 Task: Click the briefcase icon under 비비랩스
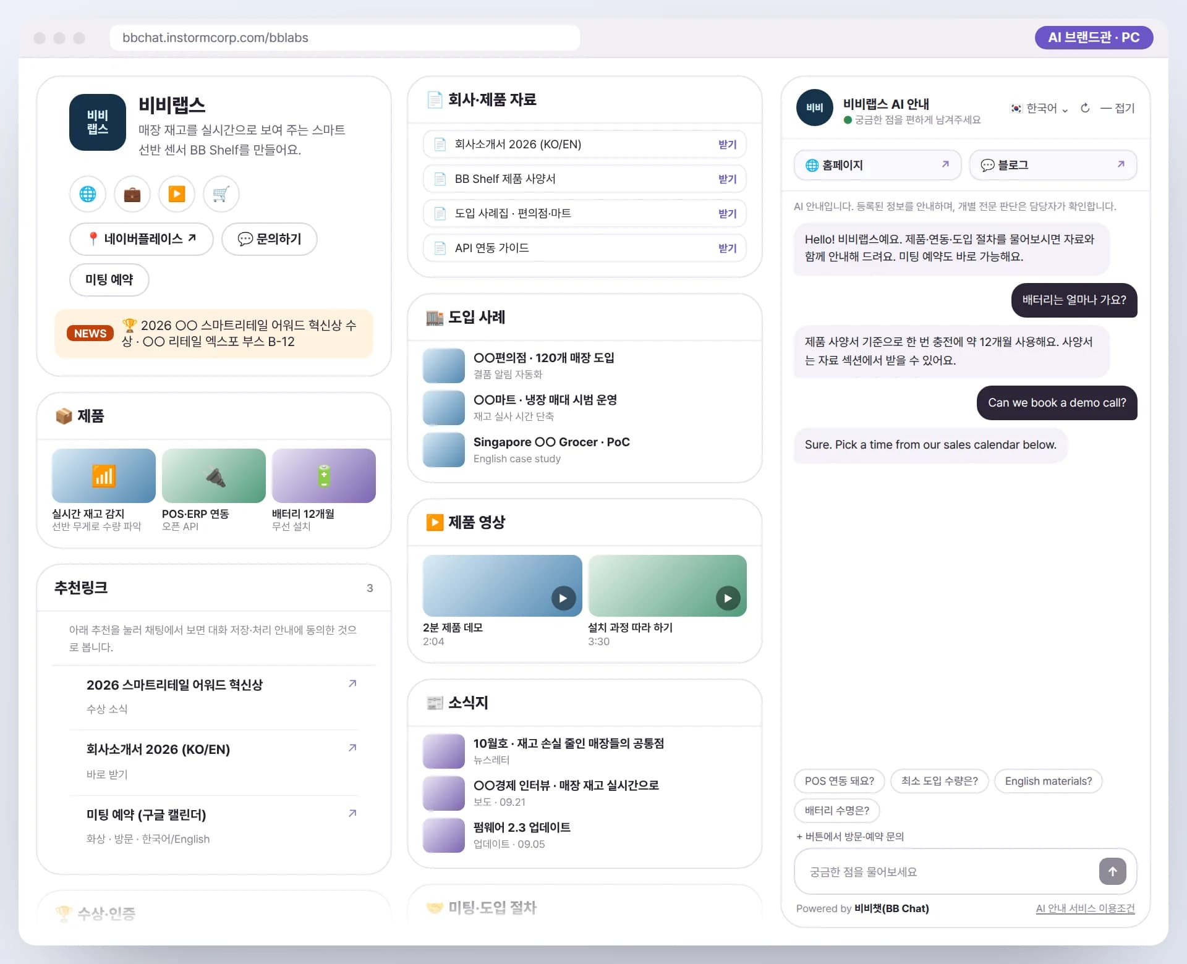click(x=132, y=194)
